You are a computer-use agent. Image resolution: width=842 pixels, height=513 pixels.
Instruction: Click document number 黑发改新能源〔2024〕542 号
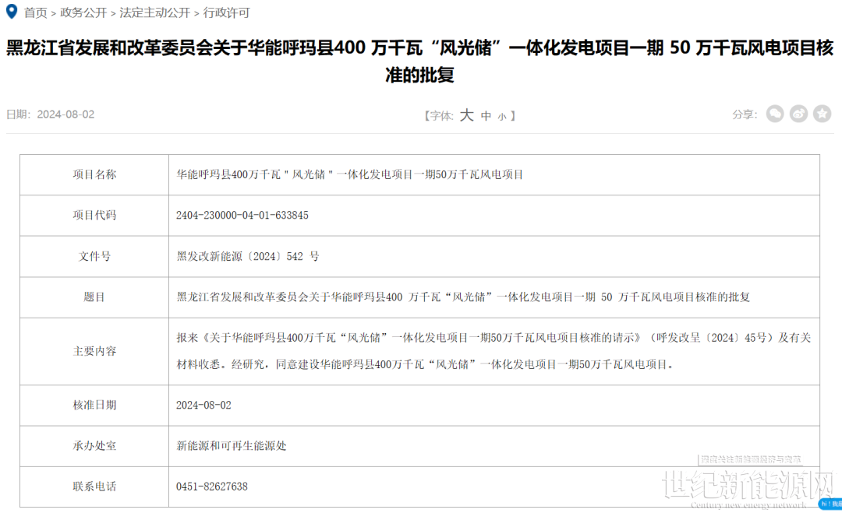(x=248, y=256)
